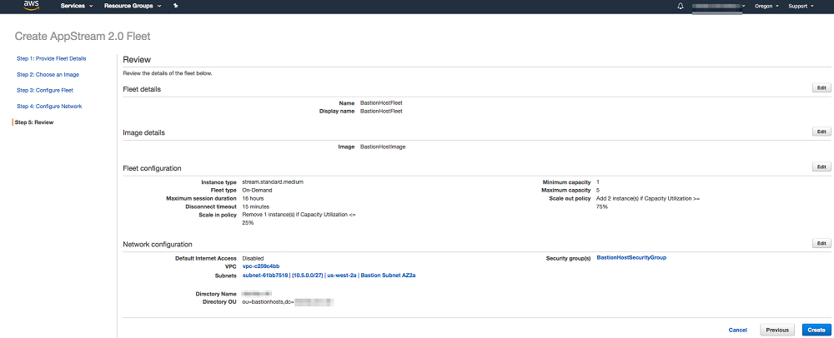This screenshot has width=834, height=338.
Task: Edit the Fleet configuration section
Action: (821, 167)
